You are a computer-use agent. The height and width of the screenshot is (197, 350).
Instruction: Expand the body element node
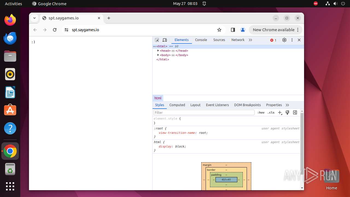pyautogui.click(x=158, y=55)
